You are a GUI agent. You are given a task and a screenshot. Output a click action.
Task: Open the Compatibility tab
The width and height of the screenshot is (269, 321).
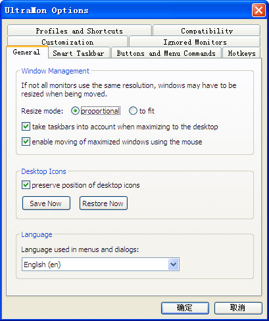207,30
